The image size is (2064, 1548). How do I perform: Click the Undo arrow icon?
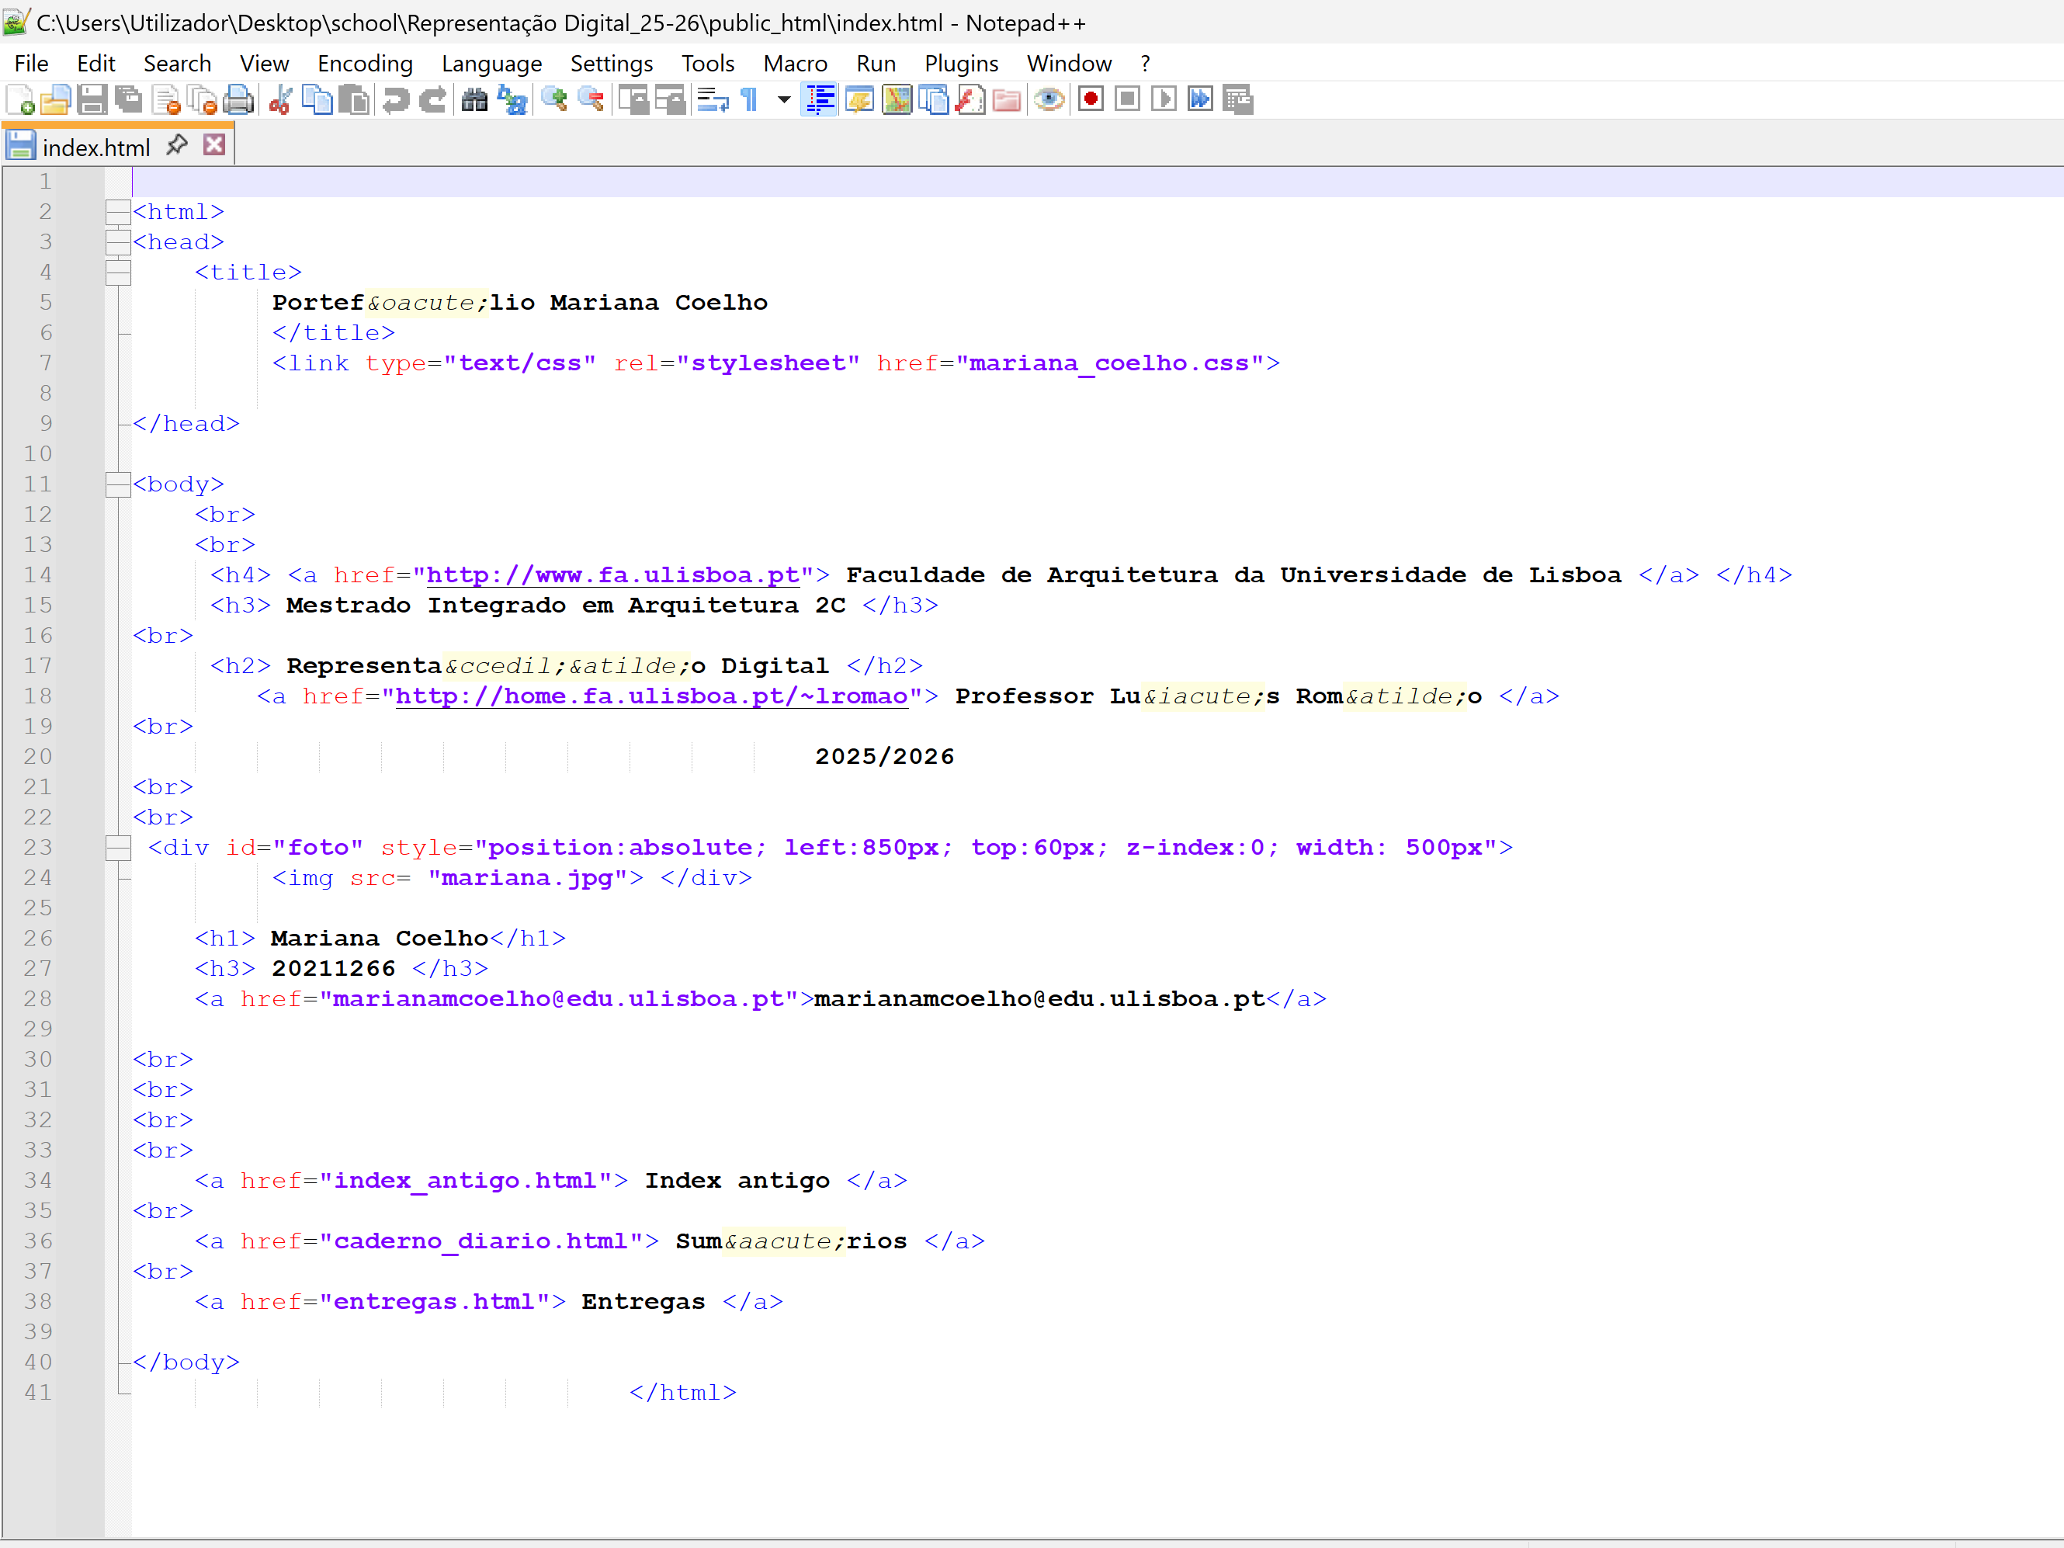pyautogui.click(x=396, y=99)
